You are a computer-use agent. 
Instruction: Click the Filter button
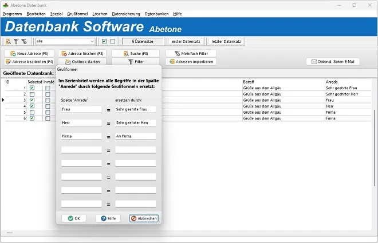click(x=136, y=62)
